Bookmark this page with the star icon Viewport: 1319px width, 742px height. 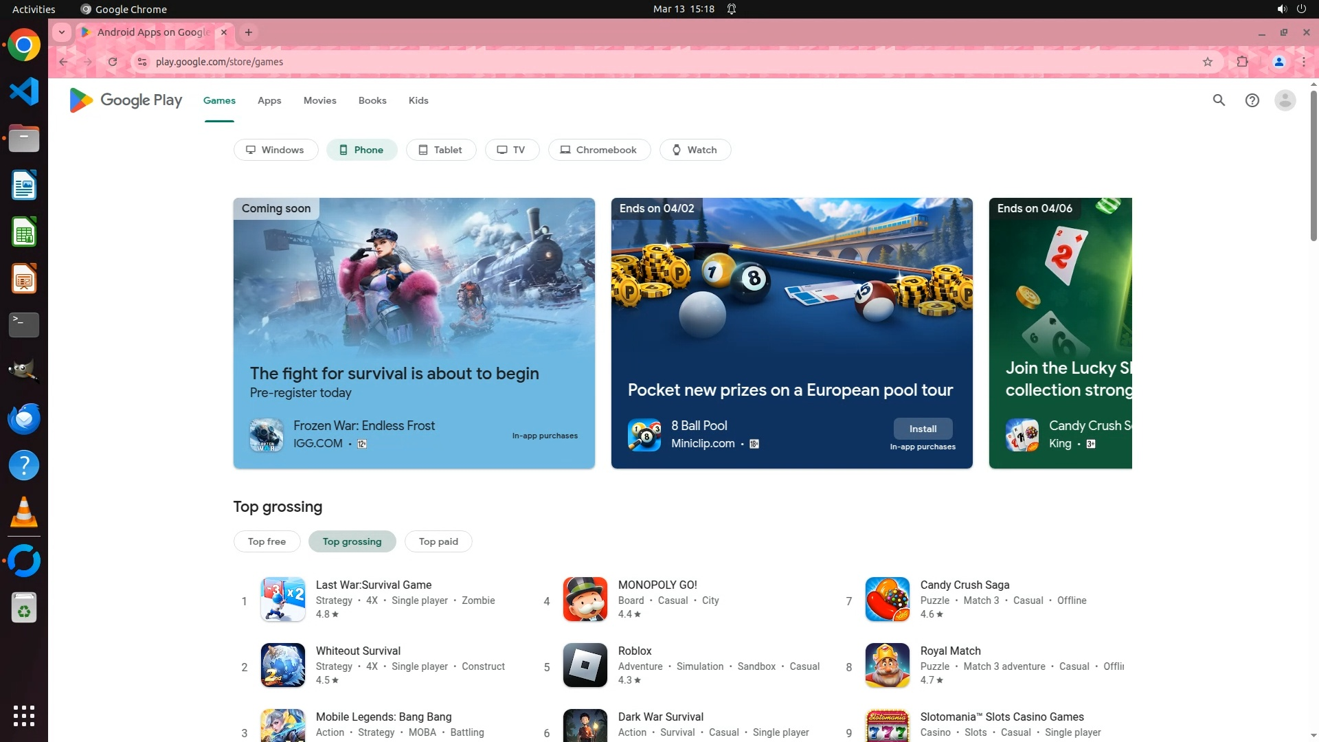pos(1208,62)
